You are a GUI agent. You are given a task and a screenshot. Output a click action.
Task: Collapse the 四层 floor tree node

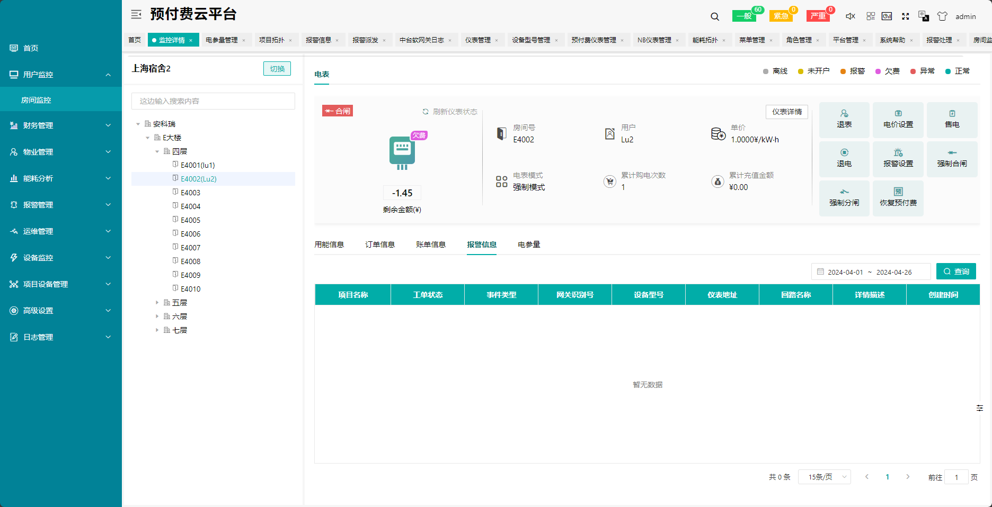pyautogui.click(x=157, y=151)
